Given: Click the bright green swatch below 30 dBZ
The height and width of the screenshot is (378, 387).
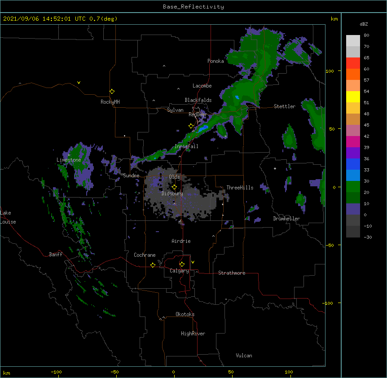Looking at the screenshot, I should [353, 187].
